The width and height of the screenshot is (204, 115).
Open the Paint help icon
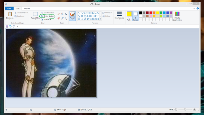pyautogui.click(x=197, y=9)
